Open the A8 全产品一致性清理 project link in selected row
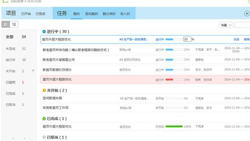The width and height of the screenshot is (250, 141). tap(134, 39)
